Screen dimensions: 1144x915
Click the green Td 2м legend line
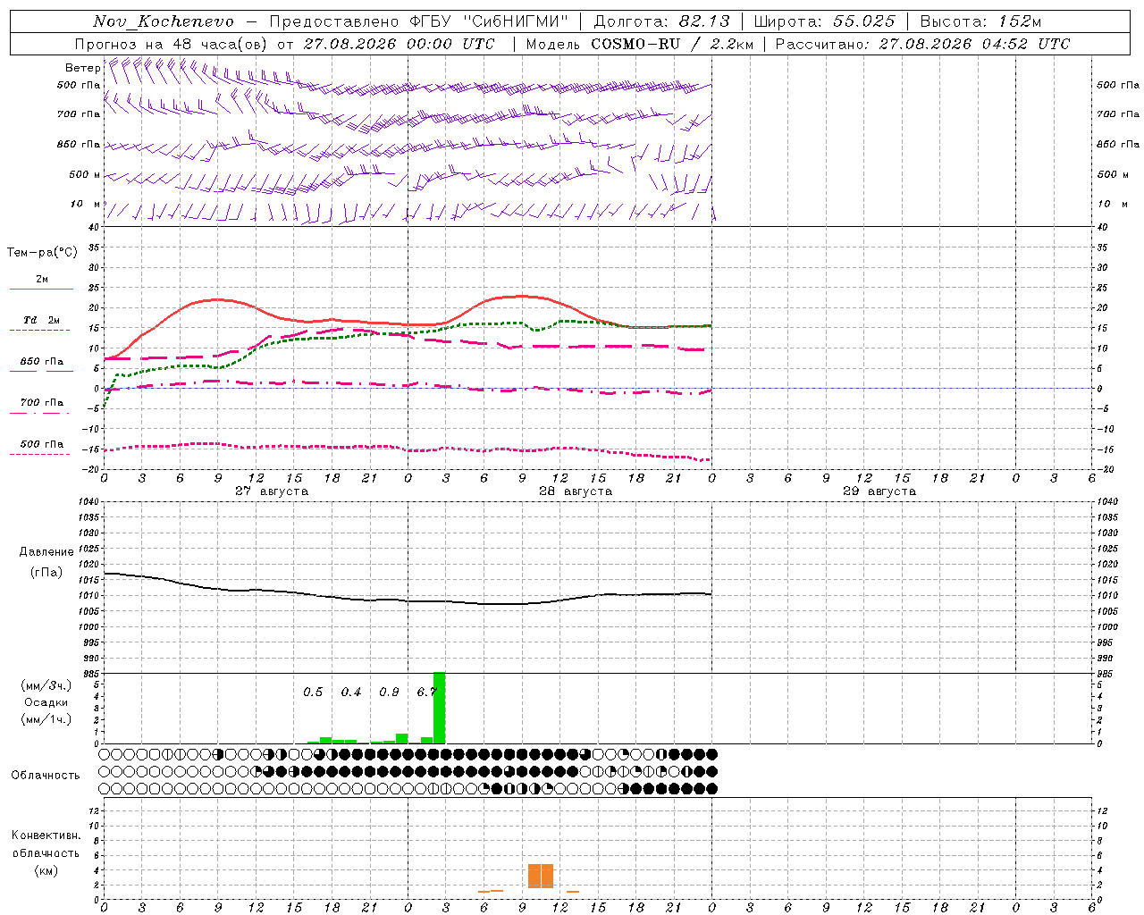click(39, 330)
